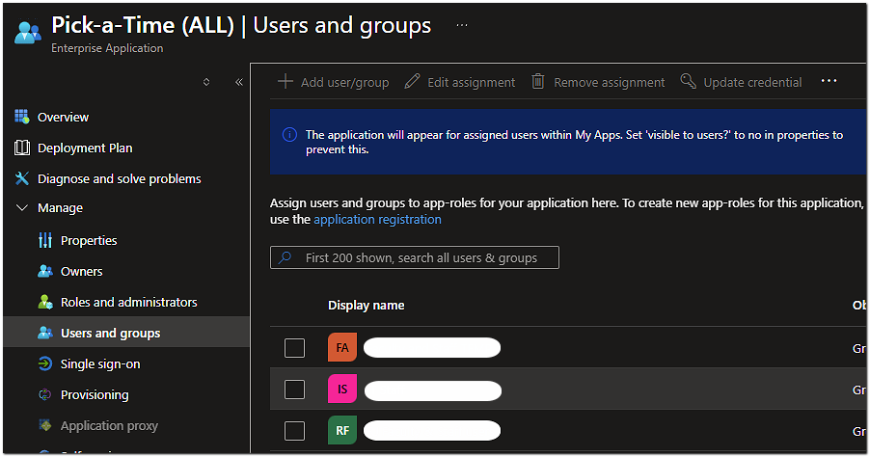Open Single sign-on icon
Viewport: 870px width, 457px height.
click(45, 363)
